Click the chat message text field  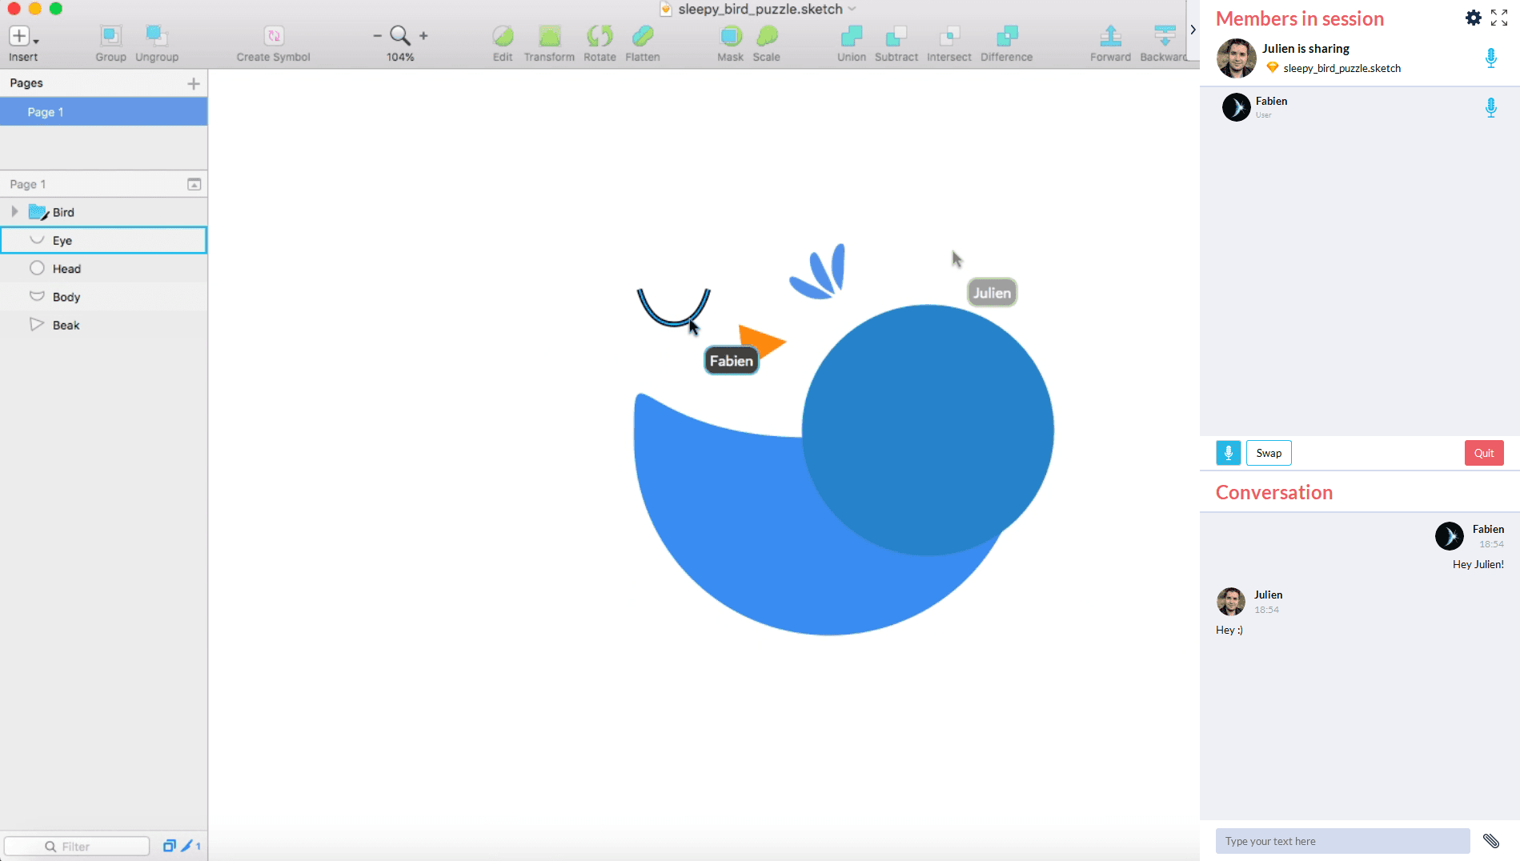(x=1342, y=841)
